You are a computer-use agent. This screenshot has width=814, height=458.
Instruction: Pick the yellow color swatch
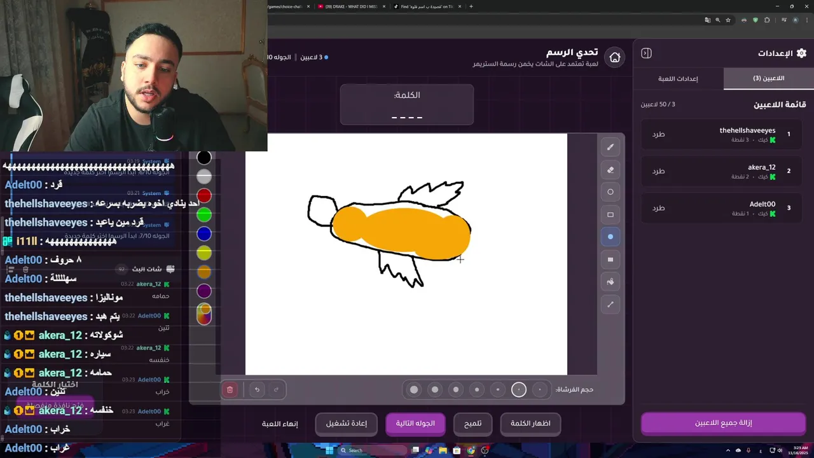(204, 253)
